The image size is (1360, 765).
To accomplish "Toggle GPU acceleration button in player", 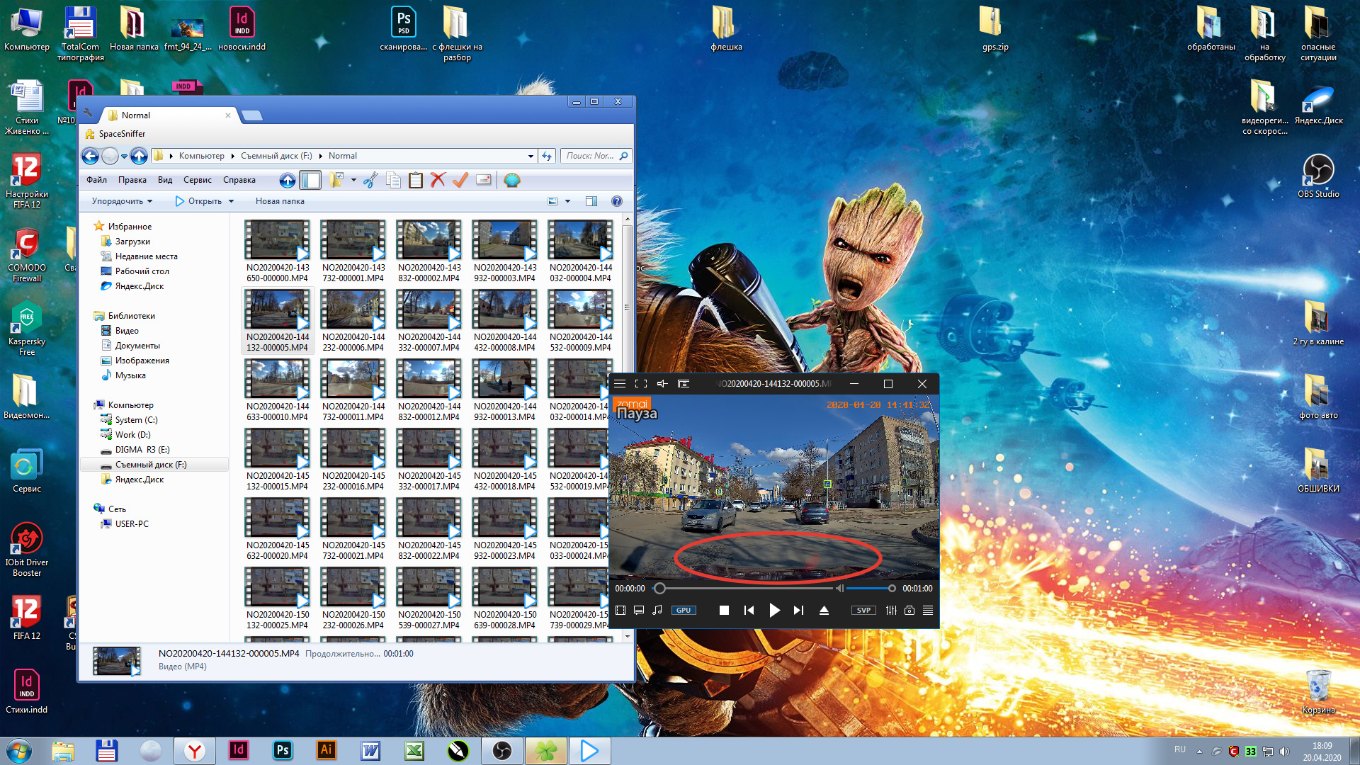I will (684, 610).
